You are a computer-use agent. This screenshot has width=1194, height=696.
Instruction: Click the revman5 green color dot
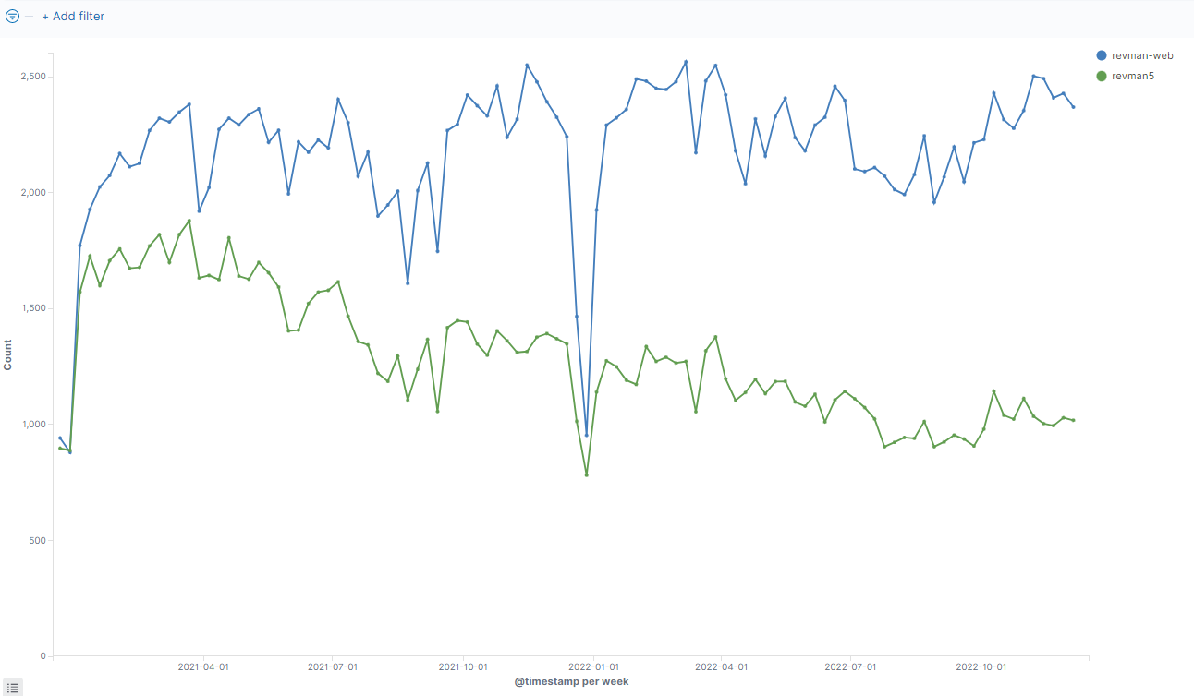click(x=1101, y=76)
